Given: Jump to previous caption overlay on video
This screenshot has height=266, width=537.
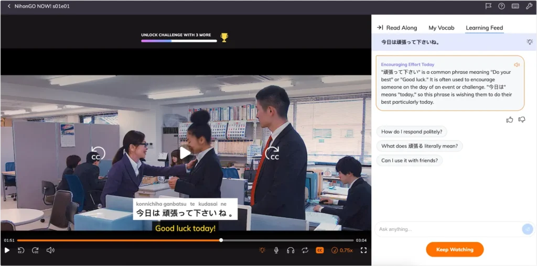Looking at the screenshot, I should pyautogui.click(x=98, y=153).
